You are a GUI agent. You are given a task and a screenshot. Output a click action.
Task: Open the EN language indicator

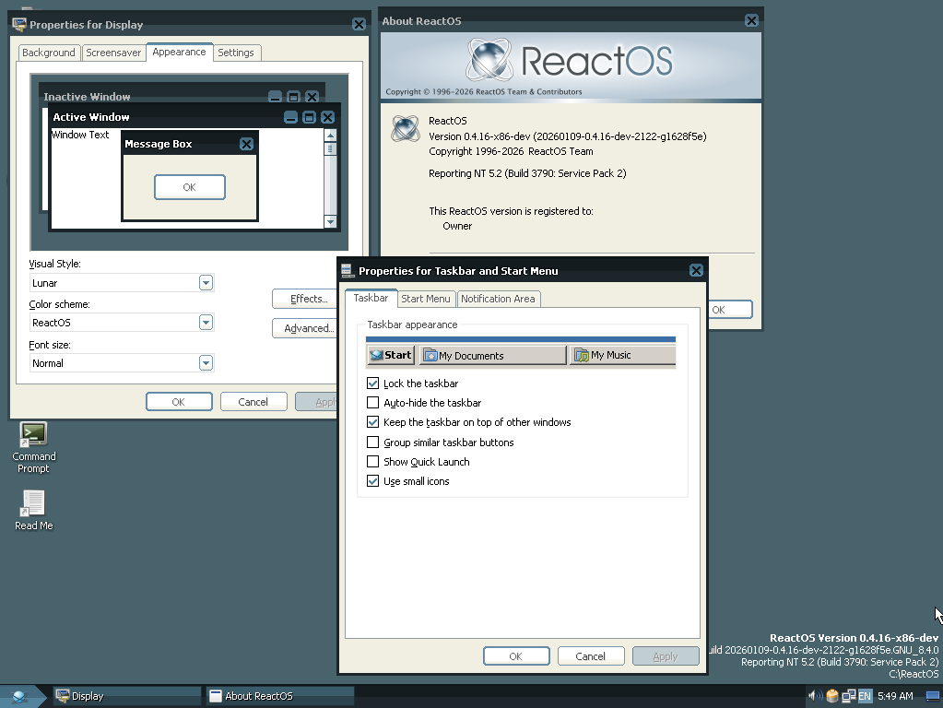(865, 696)
